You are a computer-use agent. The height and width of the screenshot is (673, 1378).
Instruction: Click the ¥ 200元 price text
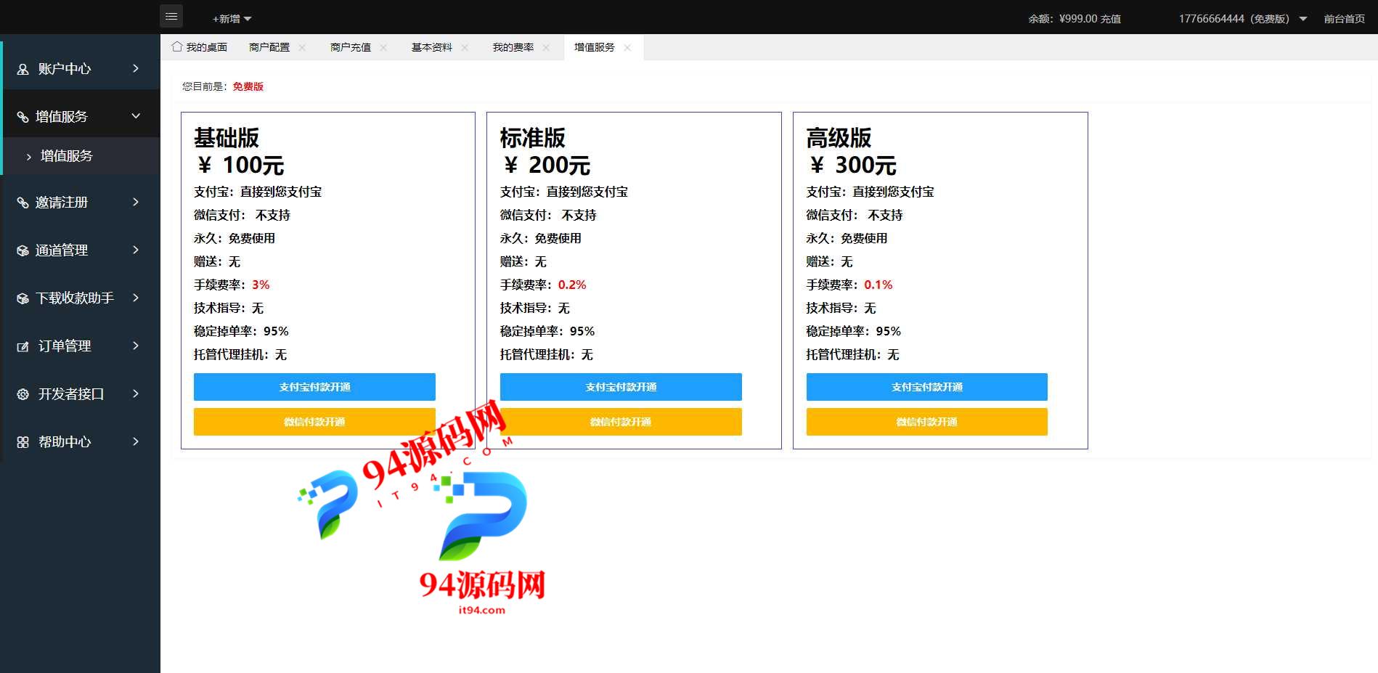(547, 166)
